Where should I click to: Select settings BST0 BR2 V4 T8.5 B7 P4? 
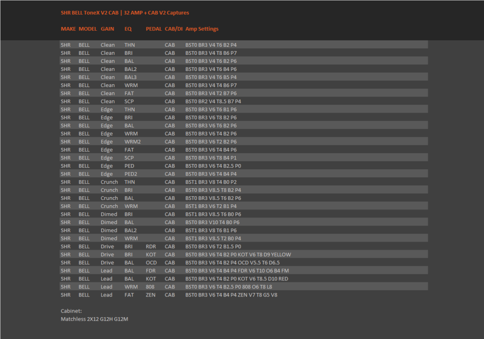pyautogui.click(x=213, y=101)
